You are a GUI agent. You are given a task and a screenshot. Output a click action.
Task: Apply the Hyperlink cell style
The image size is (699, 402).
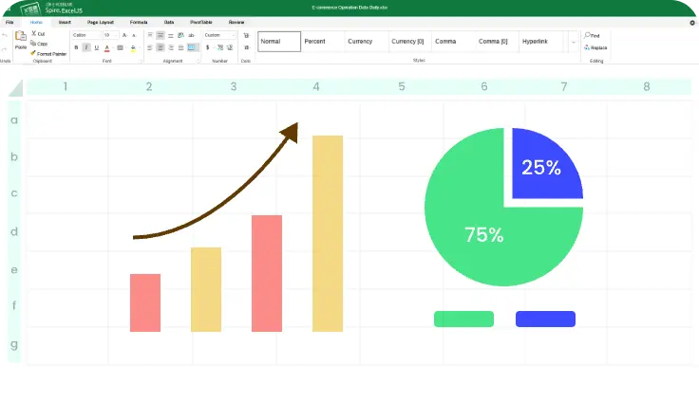(x=540, y=42)
